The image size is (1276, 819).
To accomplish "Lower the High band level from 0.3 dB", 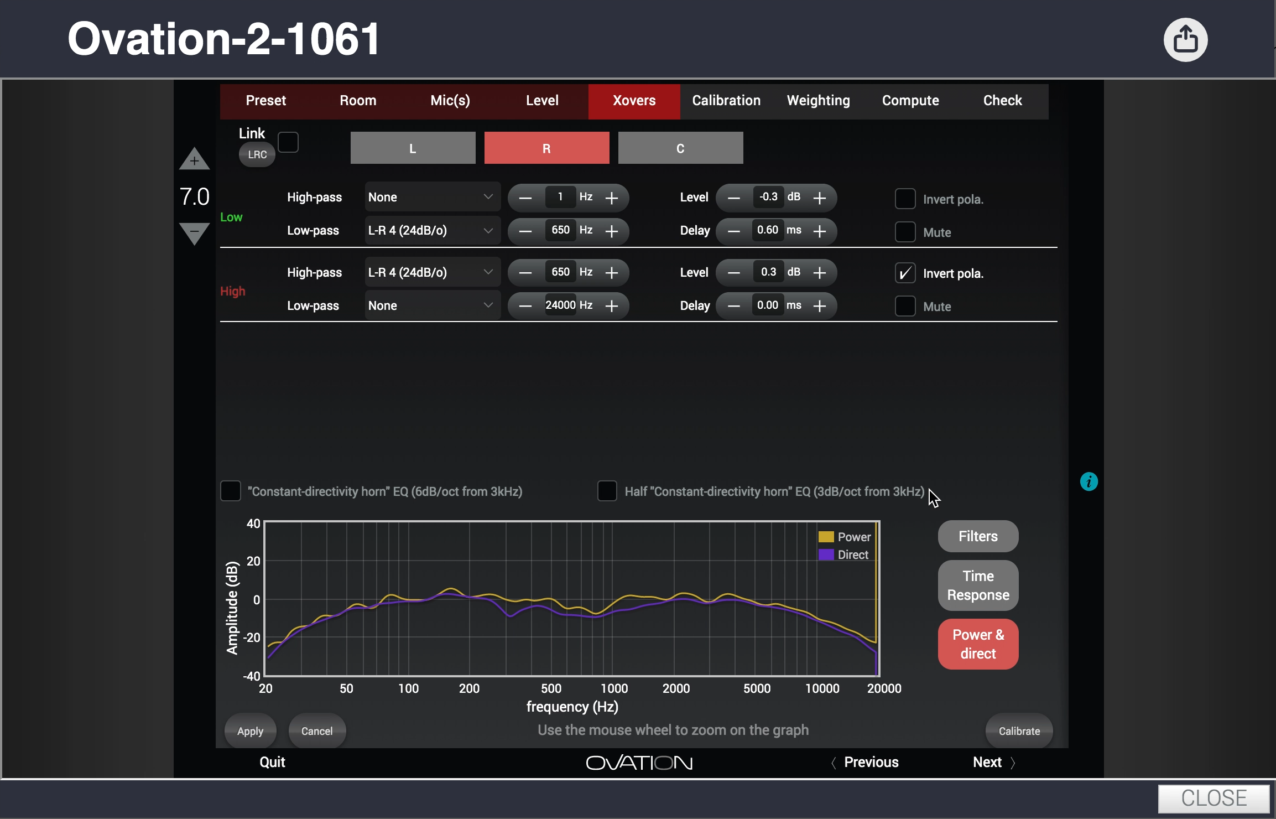I will tap(734, 273).
